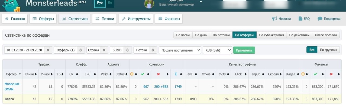Click the Применить button
The height and width of the screenshot is (107, 346).
pyautogui.click(x=244, y=50)
